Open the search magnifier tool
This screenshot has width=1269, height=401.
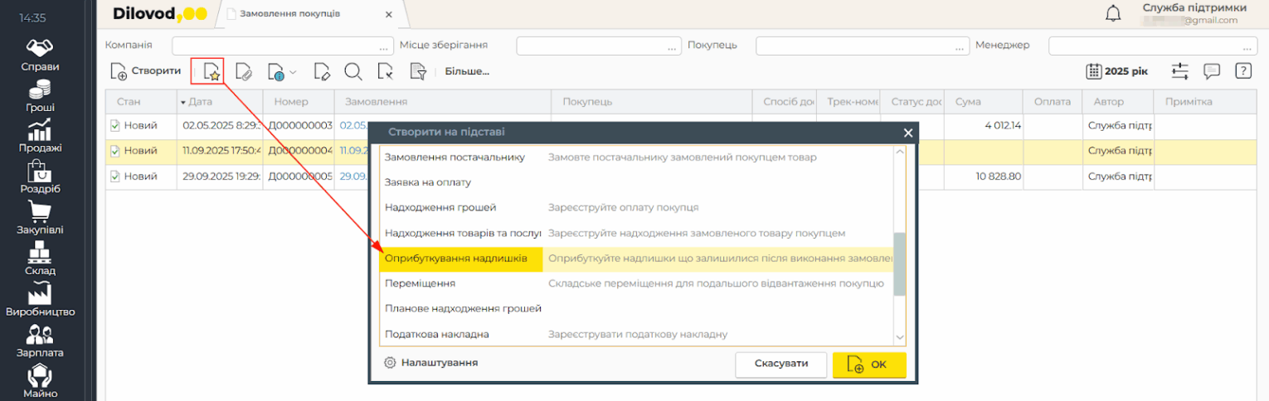[353, 71]
